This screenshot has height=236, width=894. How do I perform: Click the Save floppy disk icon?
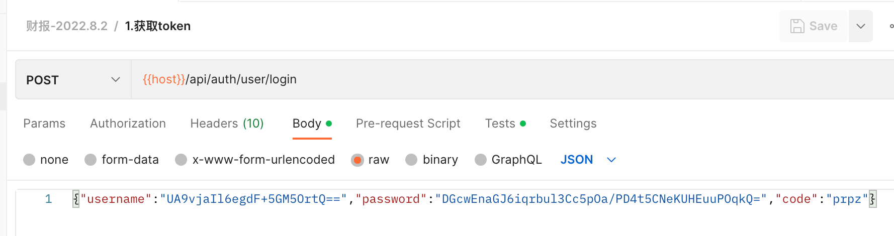[797, 26]
